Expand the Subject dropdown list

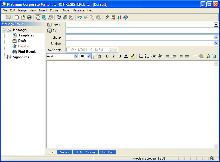pos(216,43)
